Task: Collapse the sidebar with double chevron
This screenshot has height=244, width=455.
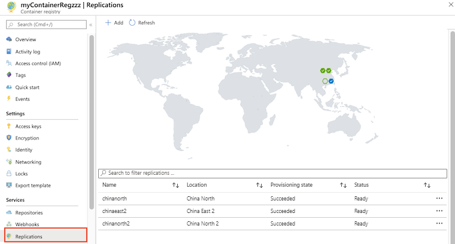Action: (x=91, y=24)
